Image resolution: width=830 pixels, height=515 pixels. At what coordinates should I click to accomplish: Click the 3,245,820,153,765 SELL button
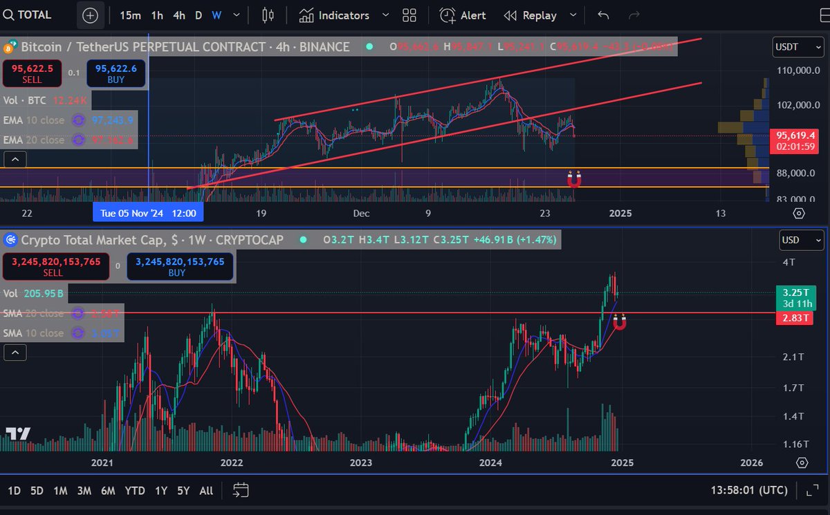point(56,267)
